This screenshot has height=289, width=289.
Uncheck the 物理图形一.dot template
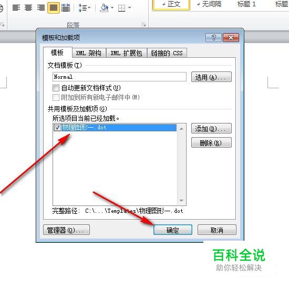pos(57,128)
